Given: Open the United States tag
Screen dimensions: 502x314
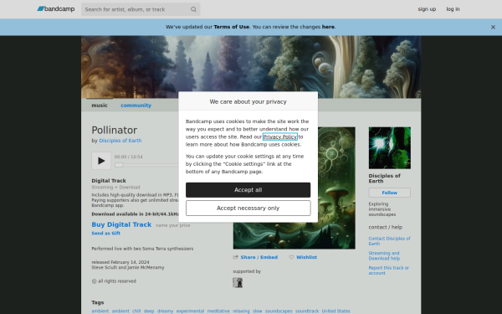Looking at the screenshot, I should pyautogui.click(x=336, y=311).
